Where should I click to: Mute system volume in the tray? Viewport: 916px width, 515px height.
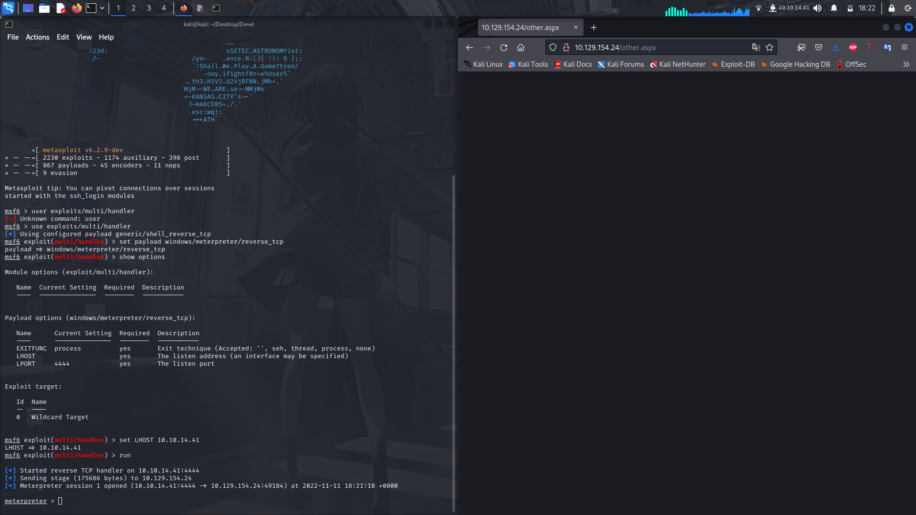pyautogui.click(x=818, y=8)
